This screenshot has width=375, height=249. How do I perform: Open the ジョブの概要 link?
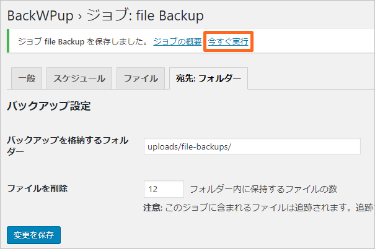pos(177,42)
